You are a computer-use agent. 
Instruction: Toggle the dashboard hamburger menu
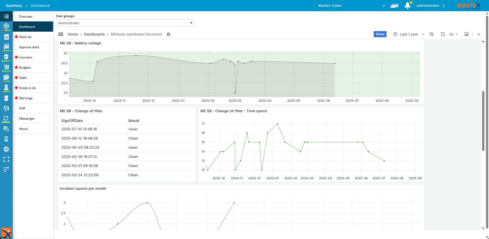tap(61, 34)
